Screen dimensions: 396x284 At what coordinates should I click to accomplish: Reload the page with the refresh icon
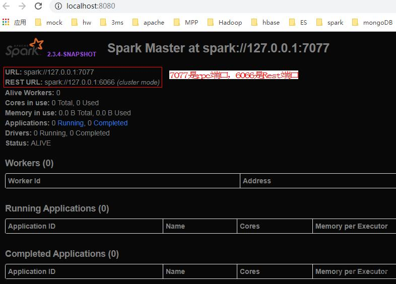(38, 6)
